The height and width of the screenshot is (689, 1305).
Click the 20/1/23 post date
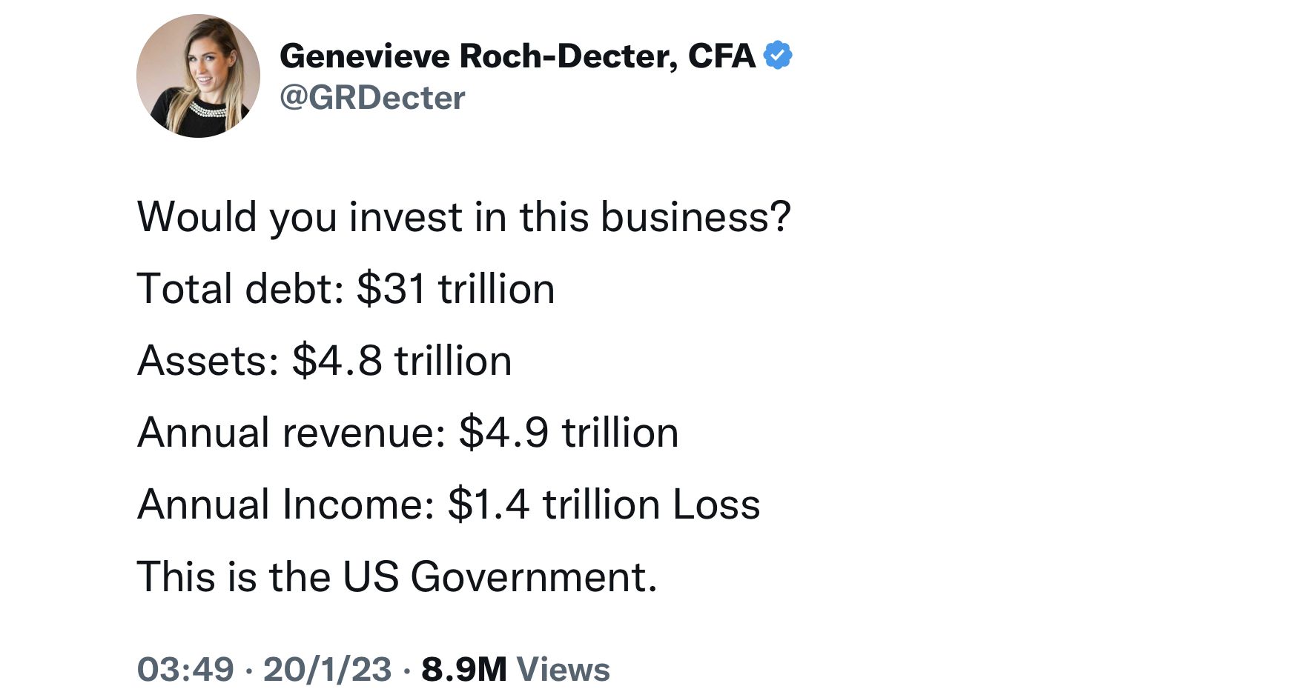click(327, 670)
